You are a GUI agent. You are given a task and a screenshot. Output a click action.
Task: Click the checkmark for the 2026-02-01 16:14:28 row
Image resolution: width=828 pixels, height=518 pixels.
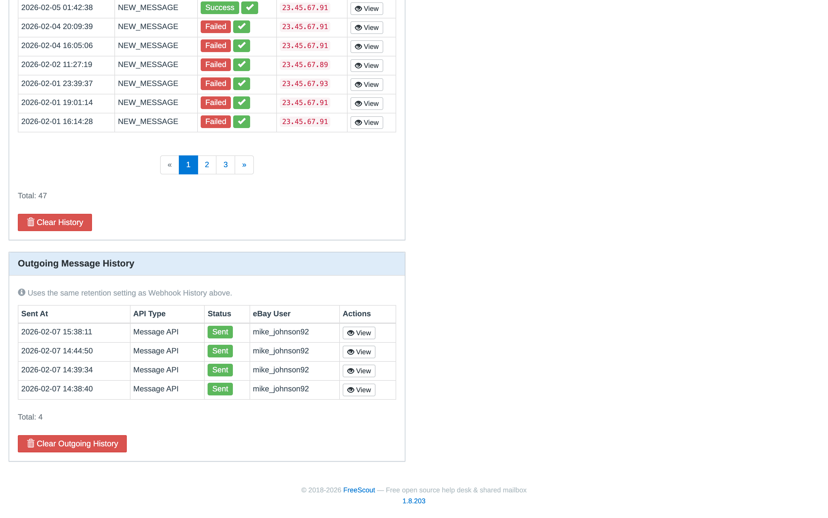pyautogui.click(x=241, y=121)
